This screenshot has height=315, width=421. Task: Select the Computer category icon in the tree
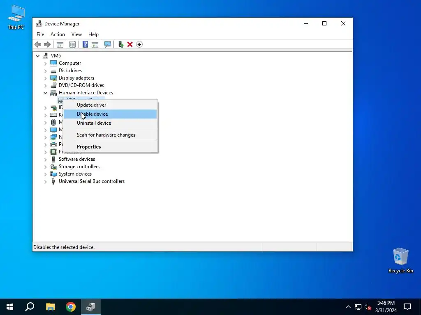[53, 63]
